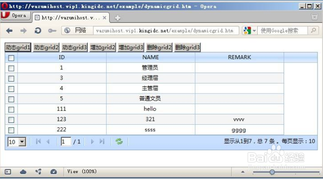323x179 pixels.
Task: Click the cell with name 普通文员
Action: pos(151,98)
